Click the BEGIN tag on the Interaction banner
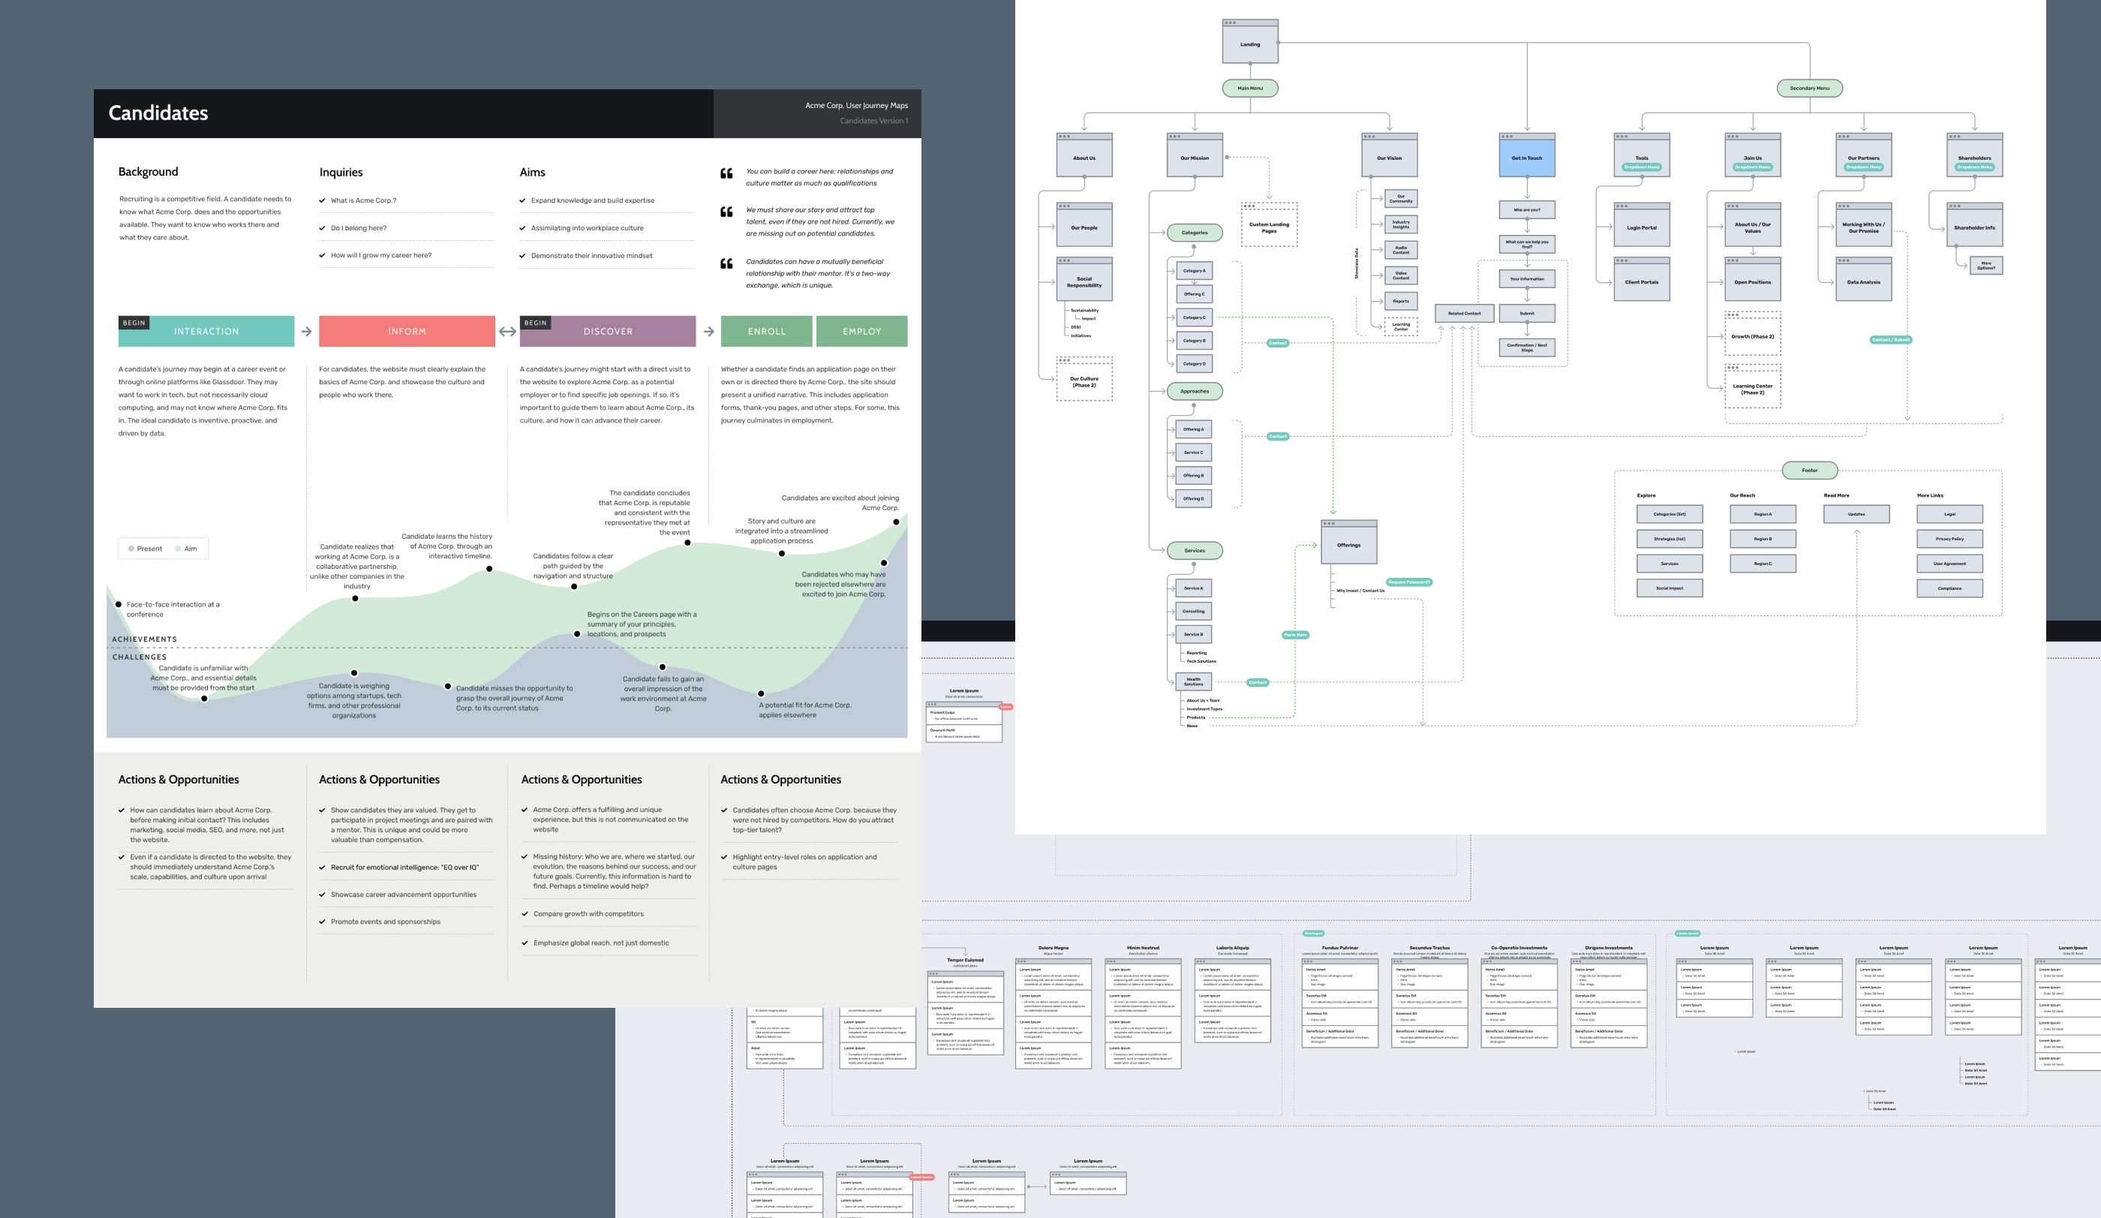 tap(134, 323)
